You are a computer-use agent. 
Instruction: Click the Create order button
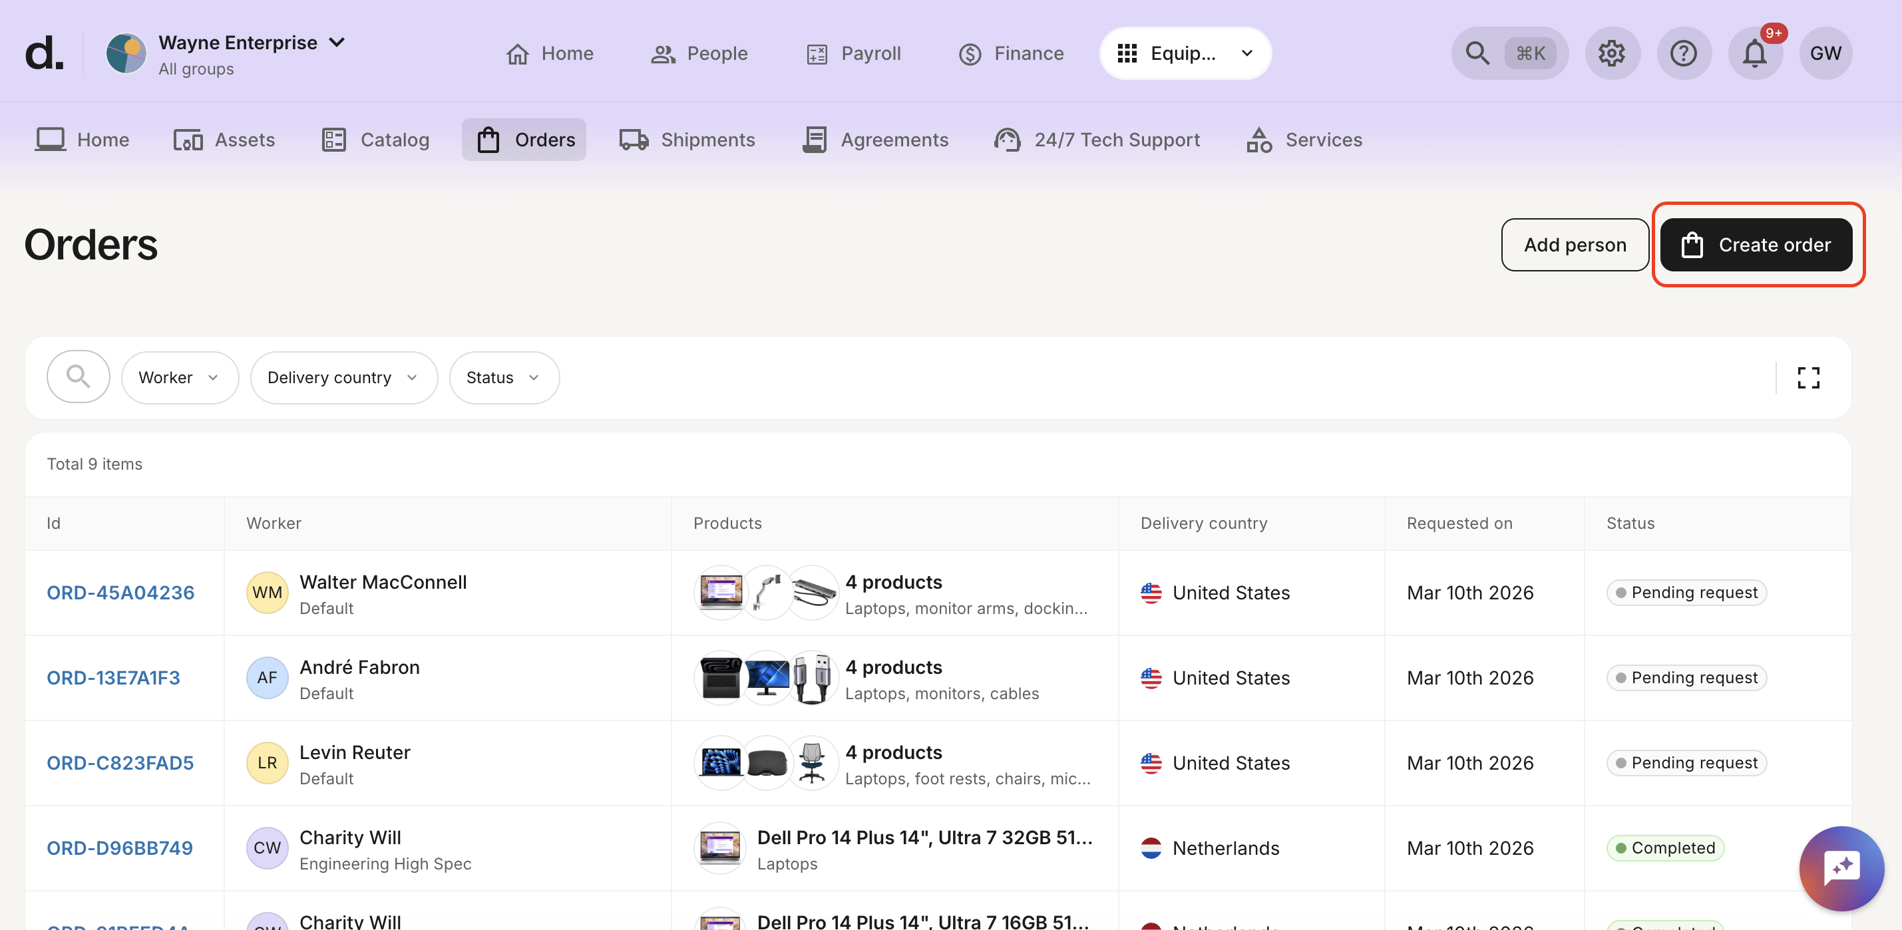click(x=1756, y=244)
